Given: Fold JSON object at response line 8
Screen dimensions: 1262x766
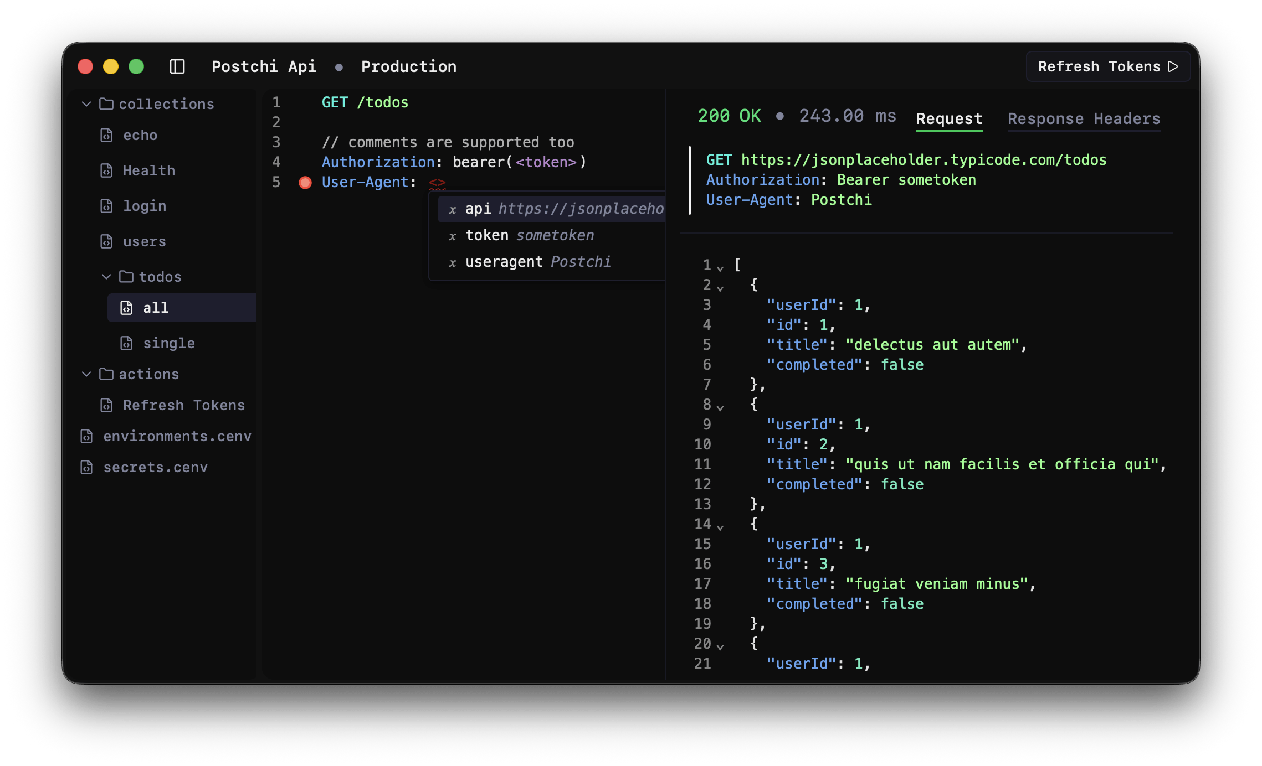Looking at the screenshot, I should (x=720, y=407).
